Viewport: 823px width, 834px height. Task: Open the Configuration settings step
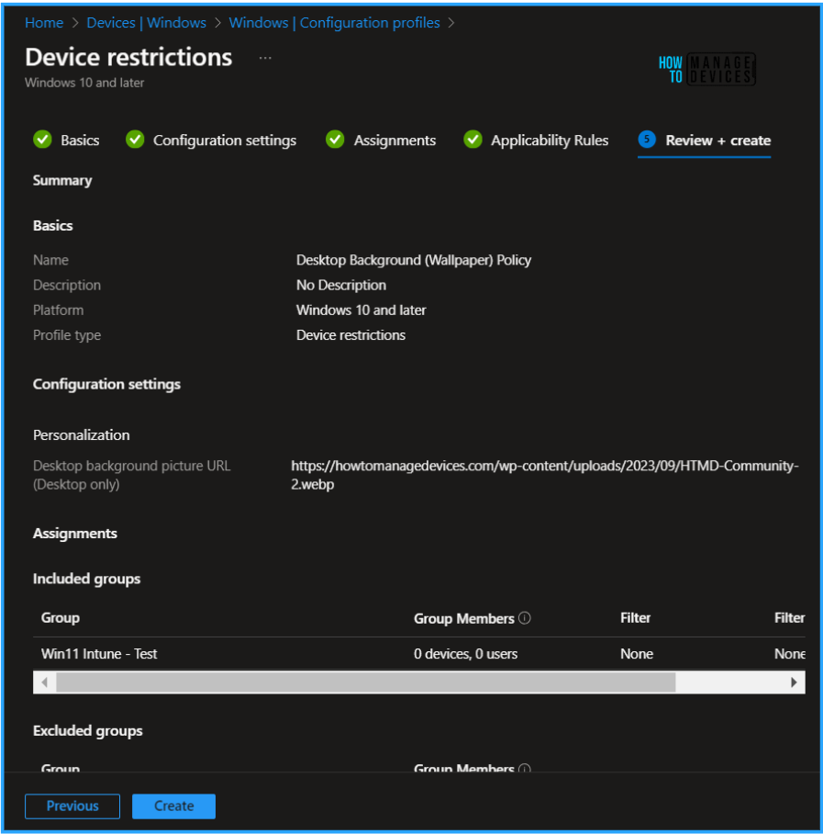[x=225, y=141]
